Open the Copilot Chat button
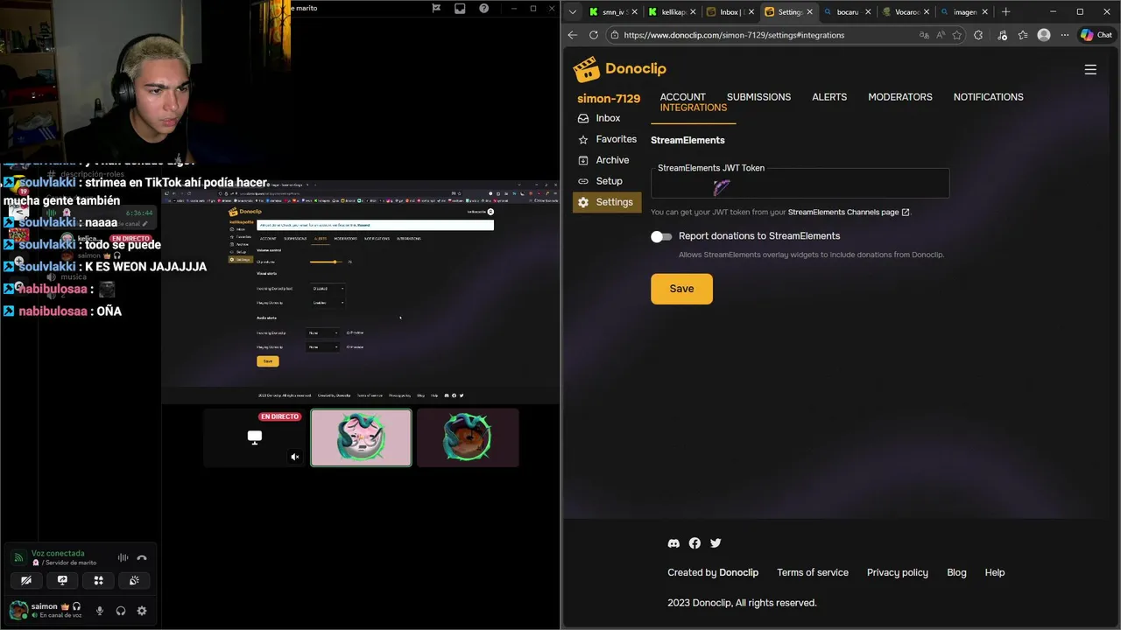 [1096, 35]
